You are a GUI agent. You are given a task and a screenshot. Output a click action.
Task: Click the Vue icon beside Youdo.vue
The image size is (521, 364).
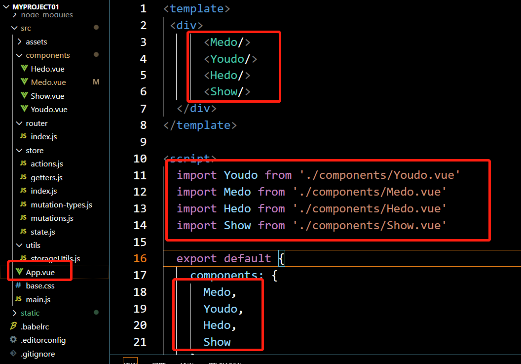(x=24, y=109)
